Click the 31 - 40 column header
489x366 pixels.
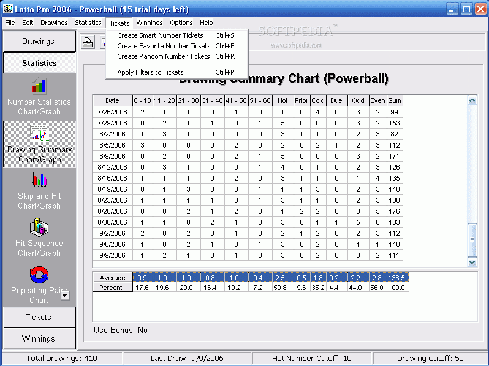(x=213, y=100)
